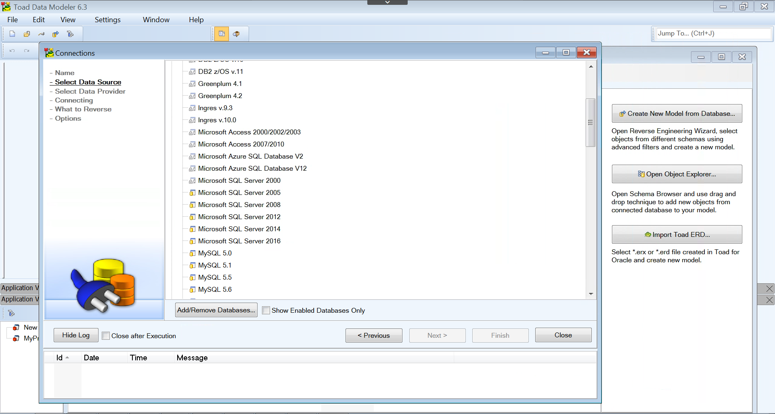Select MySQL 5.5 in the list
The height and width of the screenshot is (414, 775).
coord(215,278)
